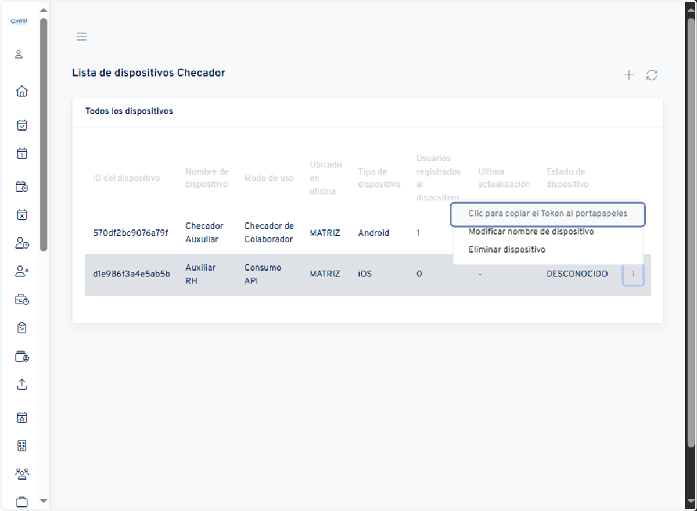Viewport: 697px width, 511px height.
Task: Click the main page vertical scrollbar thumb
Action: (x=691, y=232)
